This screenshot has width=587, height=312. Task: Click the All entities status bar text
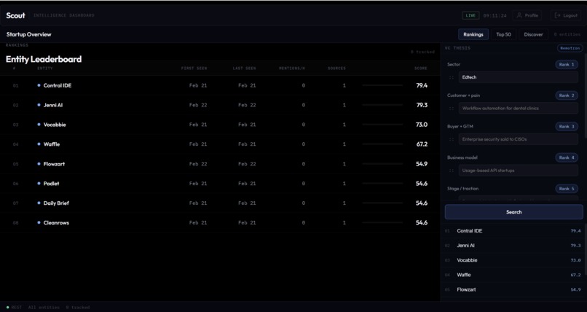(44, 308)
